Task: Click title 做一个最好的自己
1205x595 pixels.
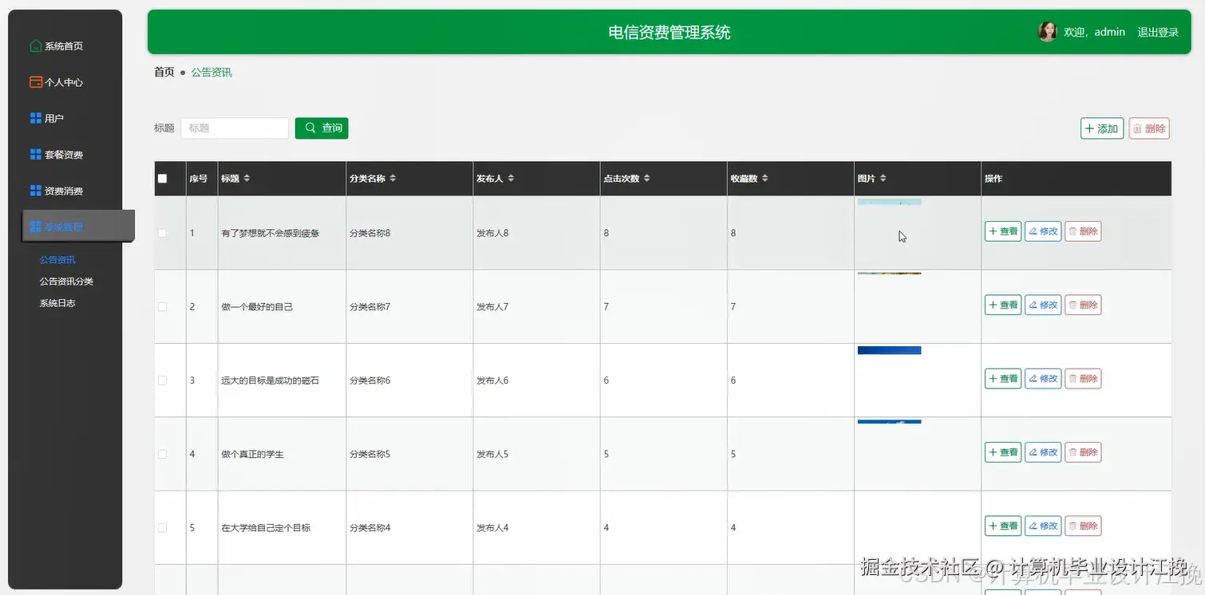Action: [x=257, y=306]
